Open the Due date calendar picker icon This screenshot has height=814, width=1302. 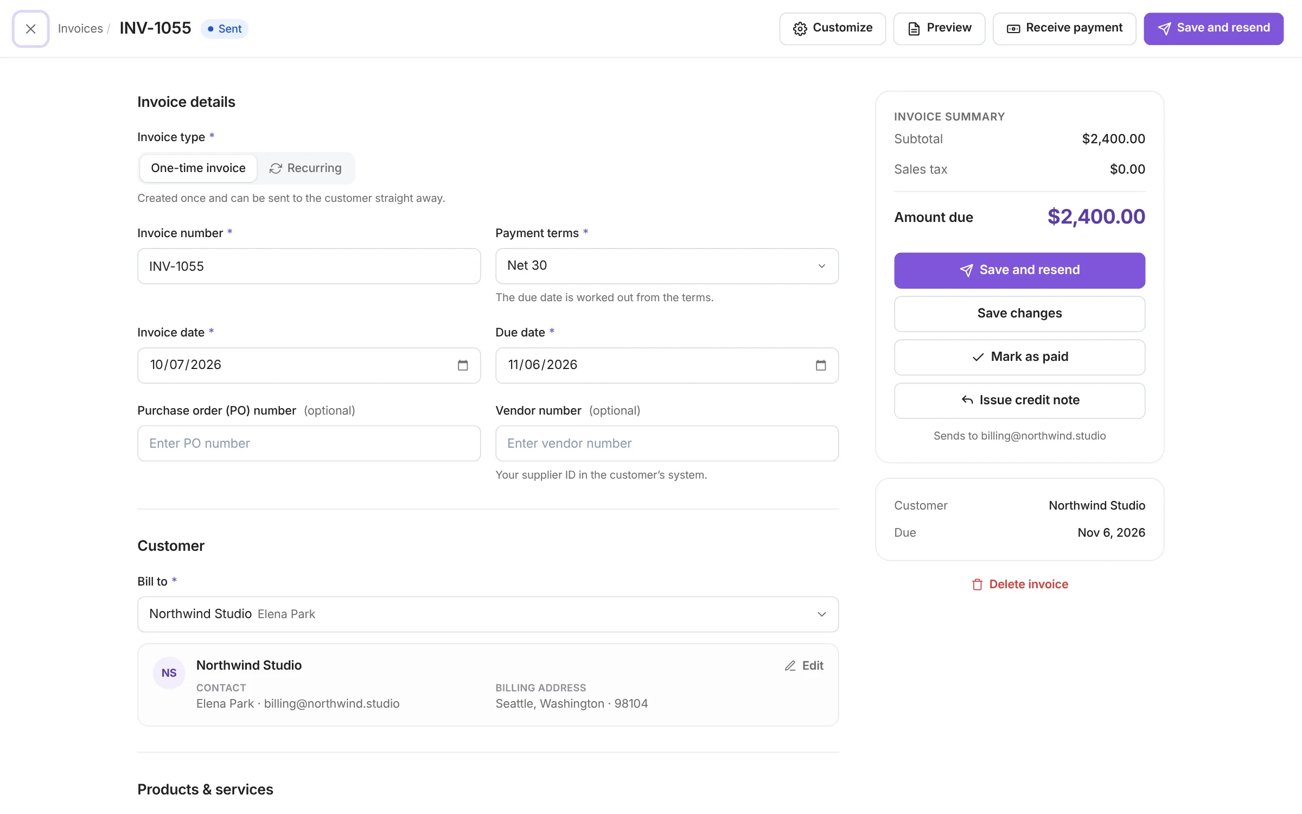pyautogui.click(x=821, y=365)
